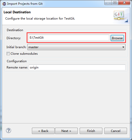Maximize the Import Projects dialog window
132x140 pixels.
click(115, 3)
